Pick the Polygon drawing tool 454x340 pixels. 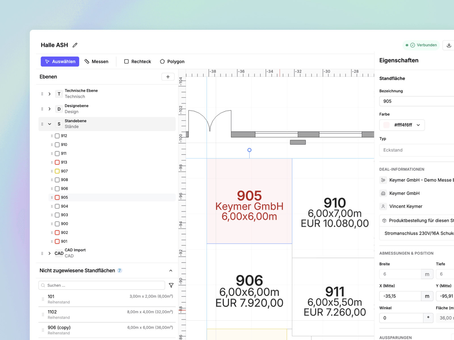pyautogui.click(x=172, y=61)
